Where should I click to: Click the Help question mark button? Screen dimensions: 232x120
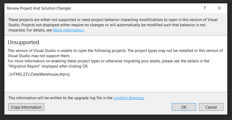click(205, 8)
